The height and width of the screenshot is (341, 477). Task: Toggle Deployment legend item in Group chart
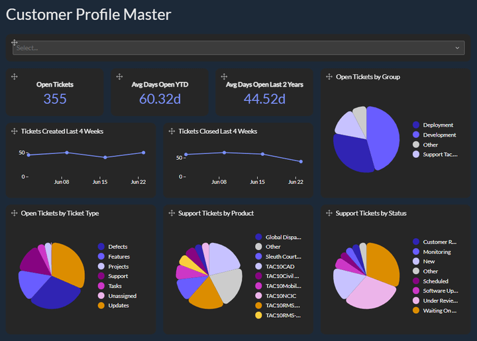pos(438,125)
